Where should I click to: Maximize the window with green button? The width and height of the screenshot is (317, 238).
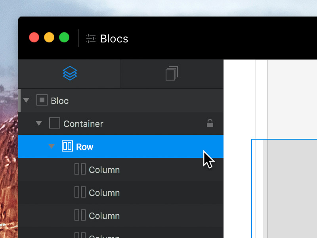(64, 37)
